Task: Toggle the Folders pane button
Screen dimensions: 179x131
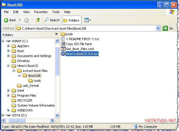Action: tap(72, 20)
